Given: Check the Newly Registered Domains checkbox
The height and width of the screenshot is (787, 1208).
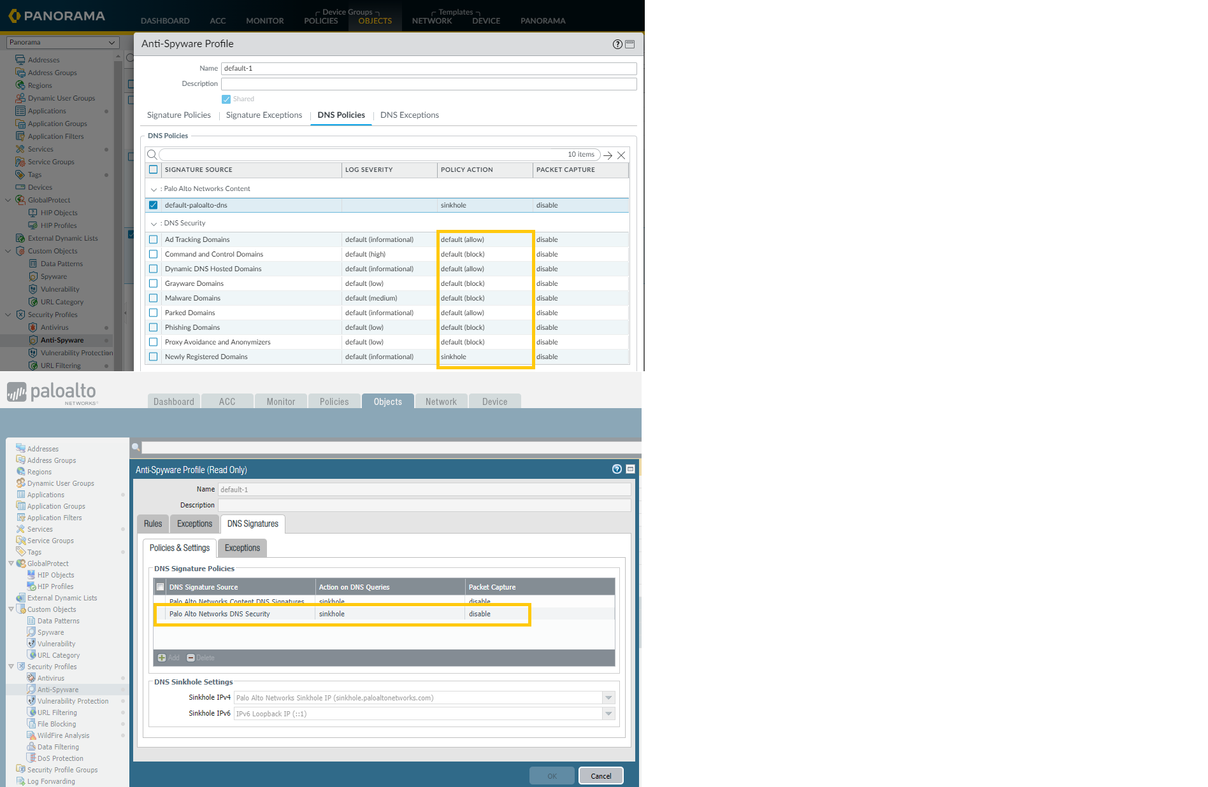Looking at the screenshot, I should click(x=153, y=357).
